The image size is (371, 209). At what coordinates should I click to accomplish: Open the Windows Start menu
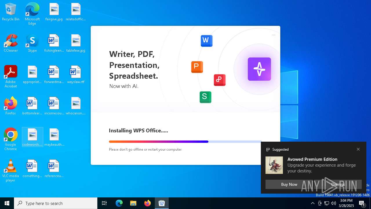pos(7,203)
